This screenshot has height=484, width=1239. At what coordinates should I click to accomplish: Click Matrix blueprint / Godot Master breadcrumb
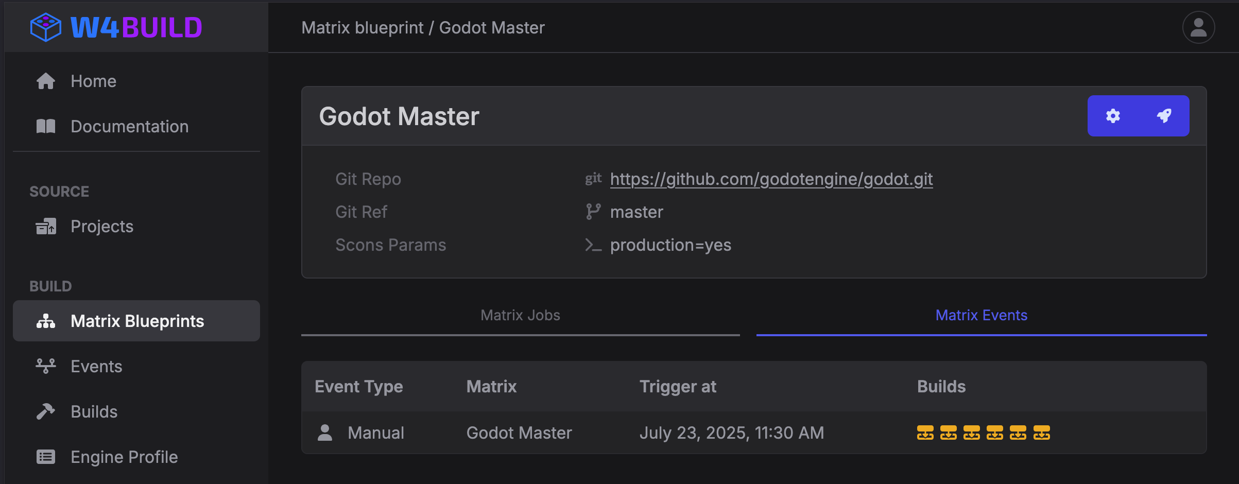(423, 27)
